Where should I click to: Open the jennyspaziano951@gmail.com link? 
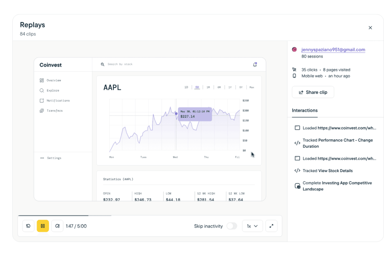pos(333,50)
